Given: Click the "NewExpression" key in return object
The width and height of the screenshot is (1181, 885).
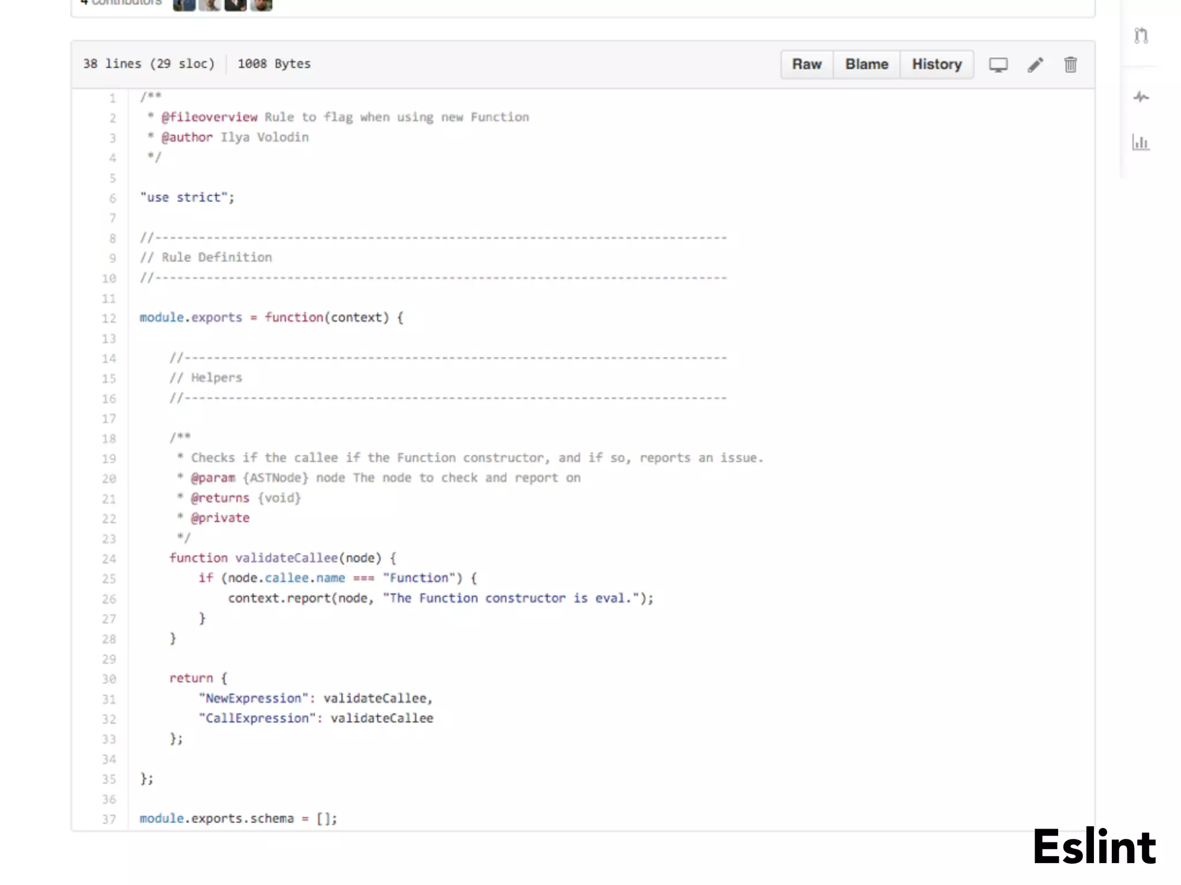Looking at the screenshot, I should tap(254, 698).
